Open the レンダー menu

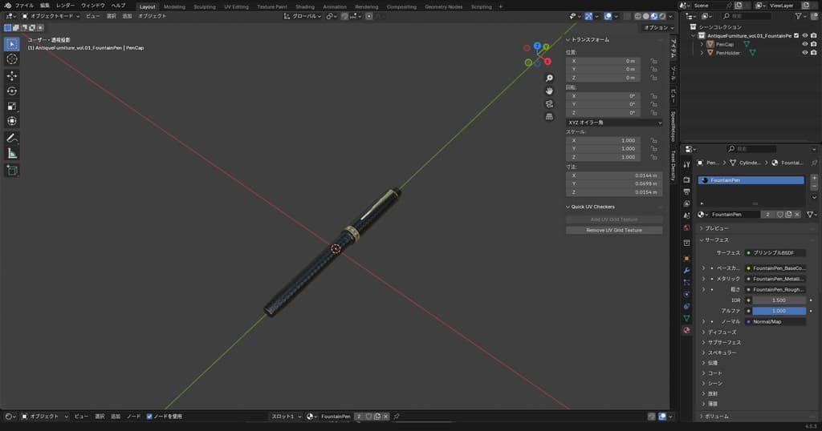click(x=65, y=6)
